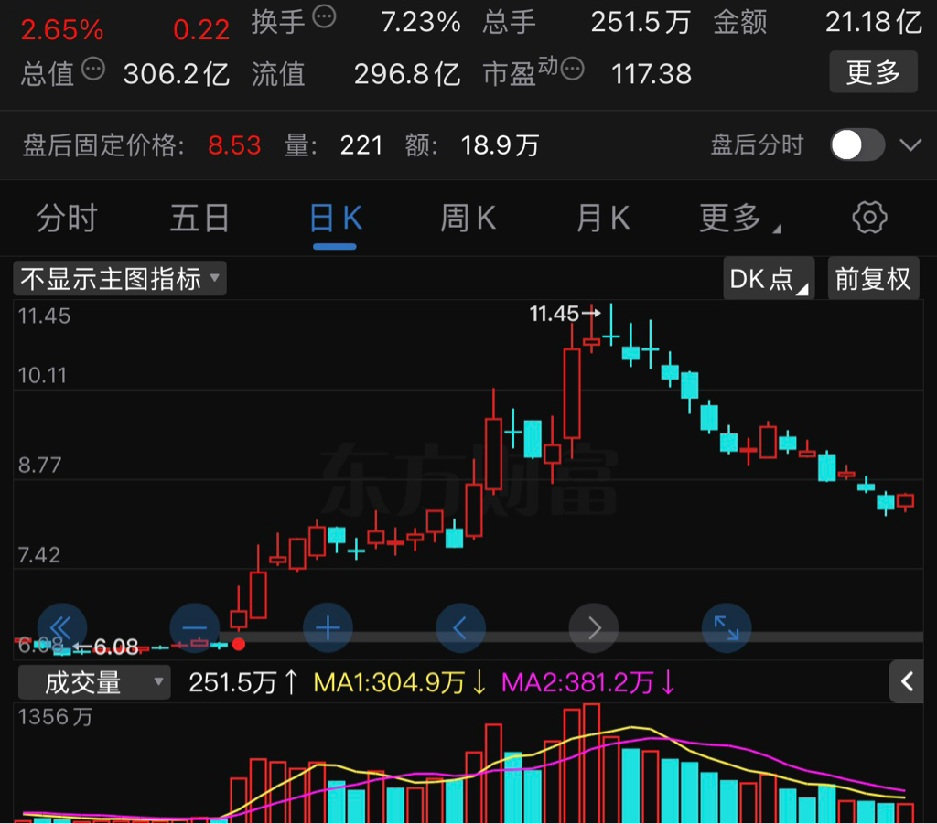Expand the 盘后分时 chevron dropdown
This screenshot has width=937, height=824.
coord(910,145)
